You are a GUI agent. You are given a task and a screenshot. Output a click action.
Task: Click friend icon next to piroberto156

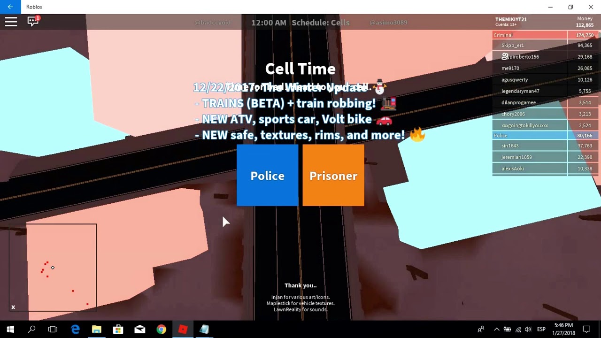pos(505,56)
